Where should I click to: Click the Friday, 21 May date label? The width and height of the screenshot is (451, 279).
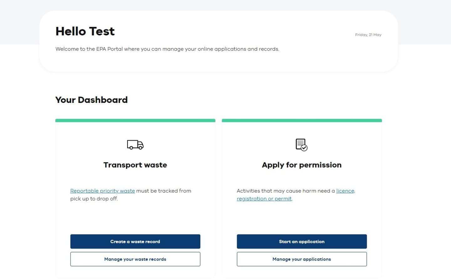(368, 35)
